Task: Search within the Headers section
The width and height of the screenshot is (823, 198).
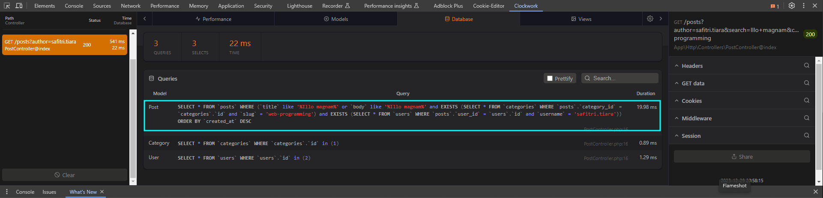Action: tap(807, 66)
